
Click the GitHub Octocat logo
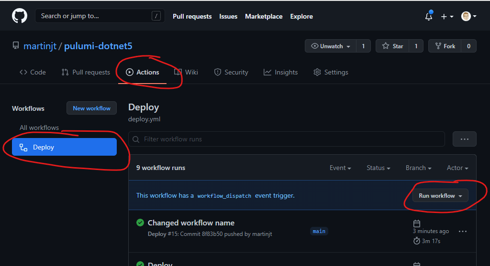click(x=20, y=16)
